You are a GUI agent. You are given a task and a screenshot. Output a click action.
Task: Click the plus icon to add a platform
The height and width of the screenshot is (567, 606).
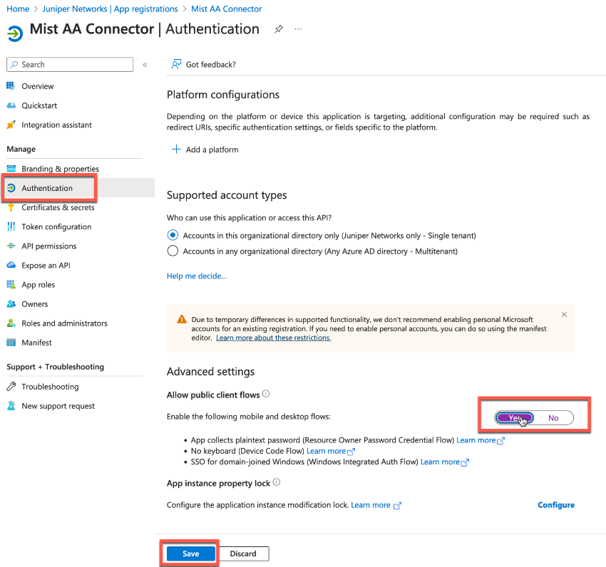(176, 150)
